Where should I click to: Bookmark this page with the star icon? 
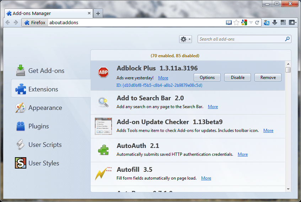[x=236, y=22]
